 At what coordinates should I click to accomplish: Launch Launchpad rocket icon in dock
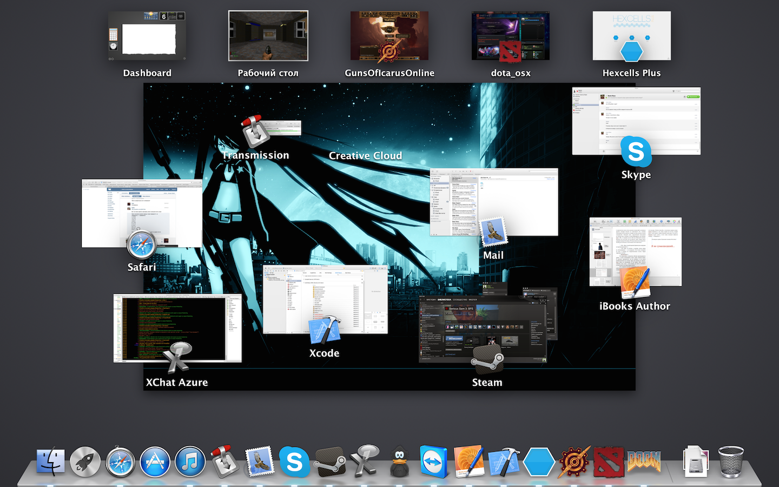(x=85, y=462)
